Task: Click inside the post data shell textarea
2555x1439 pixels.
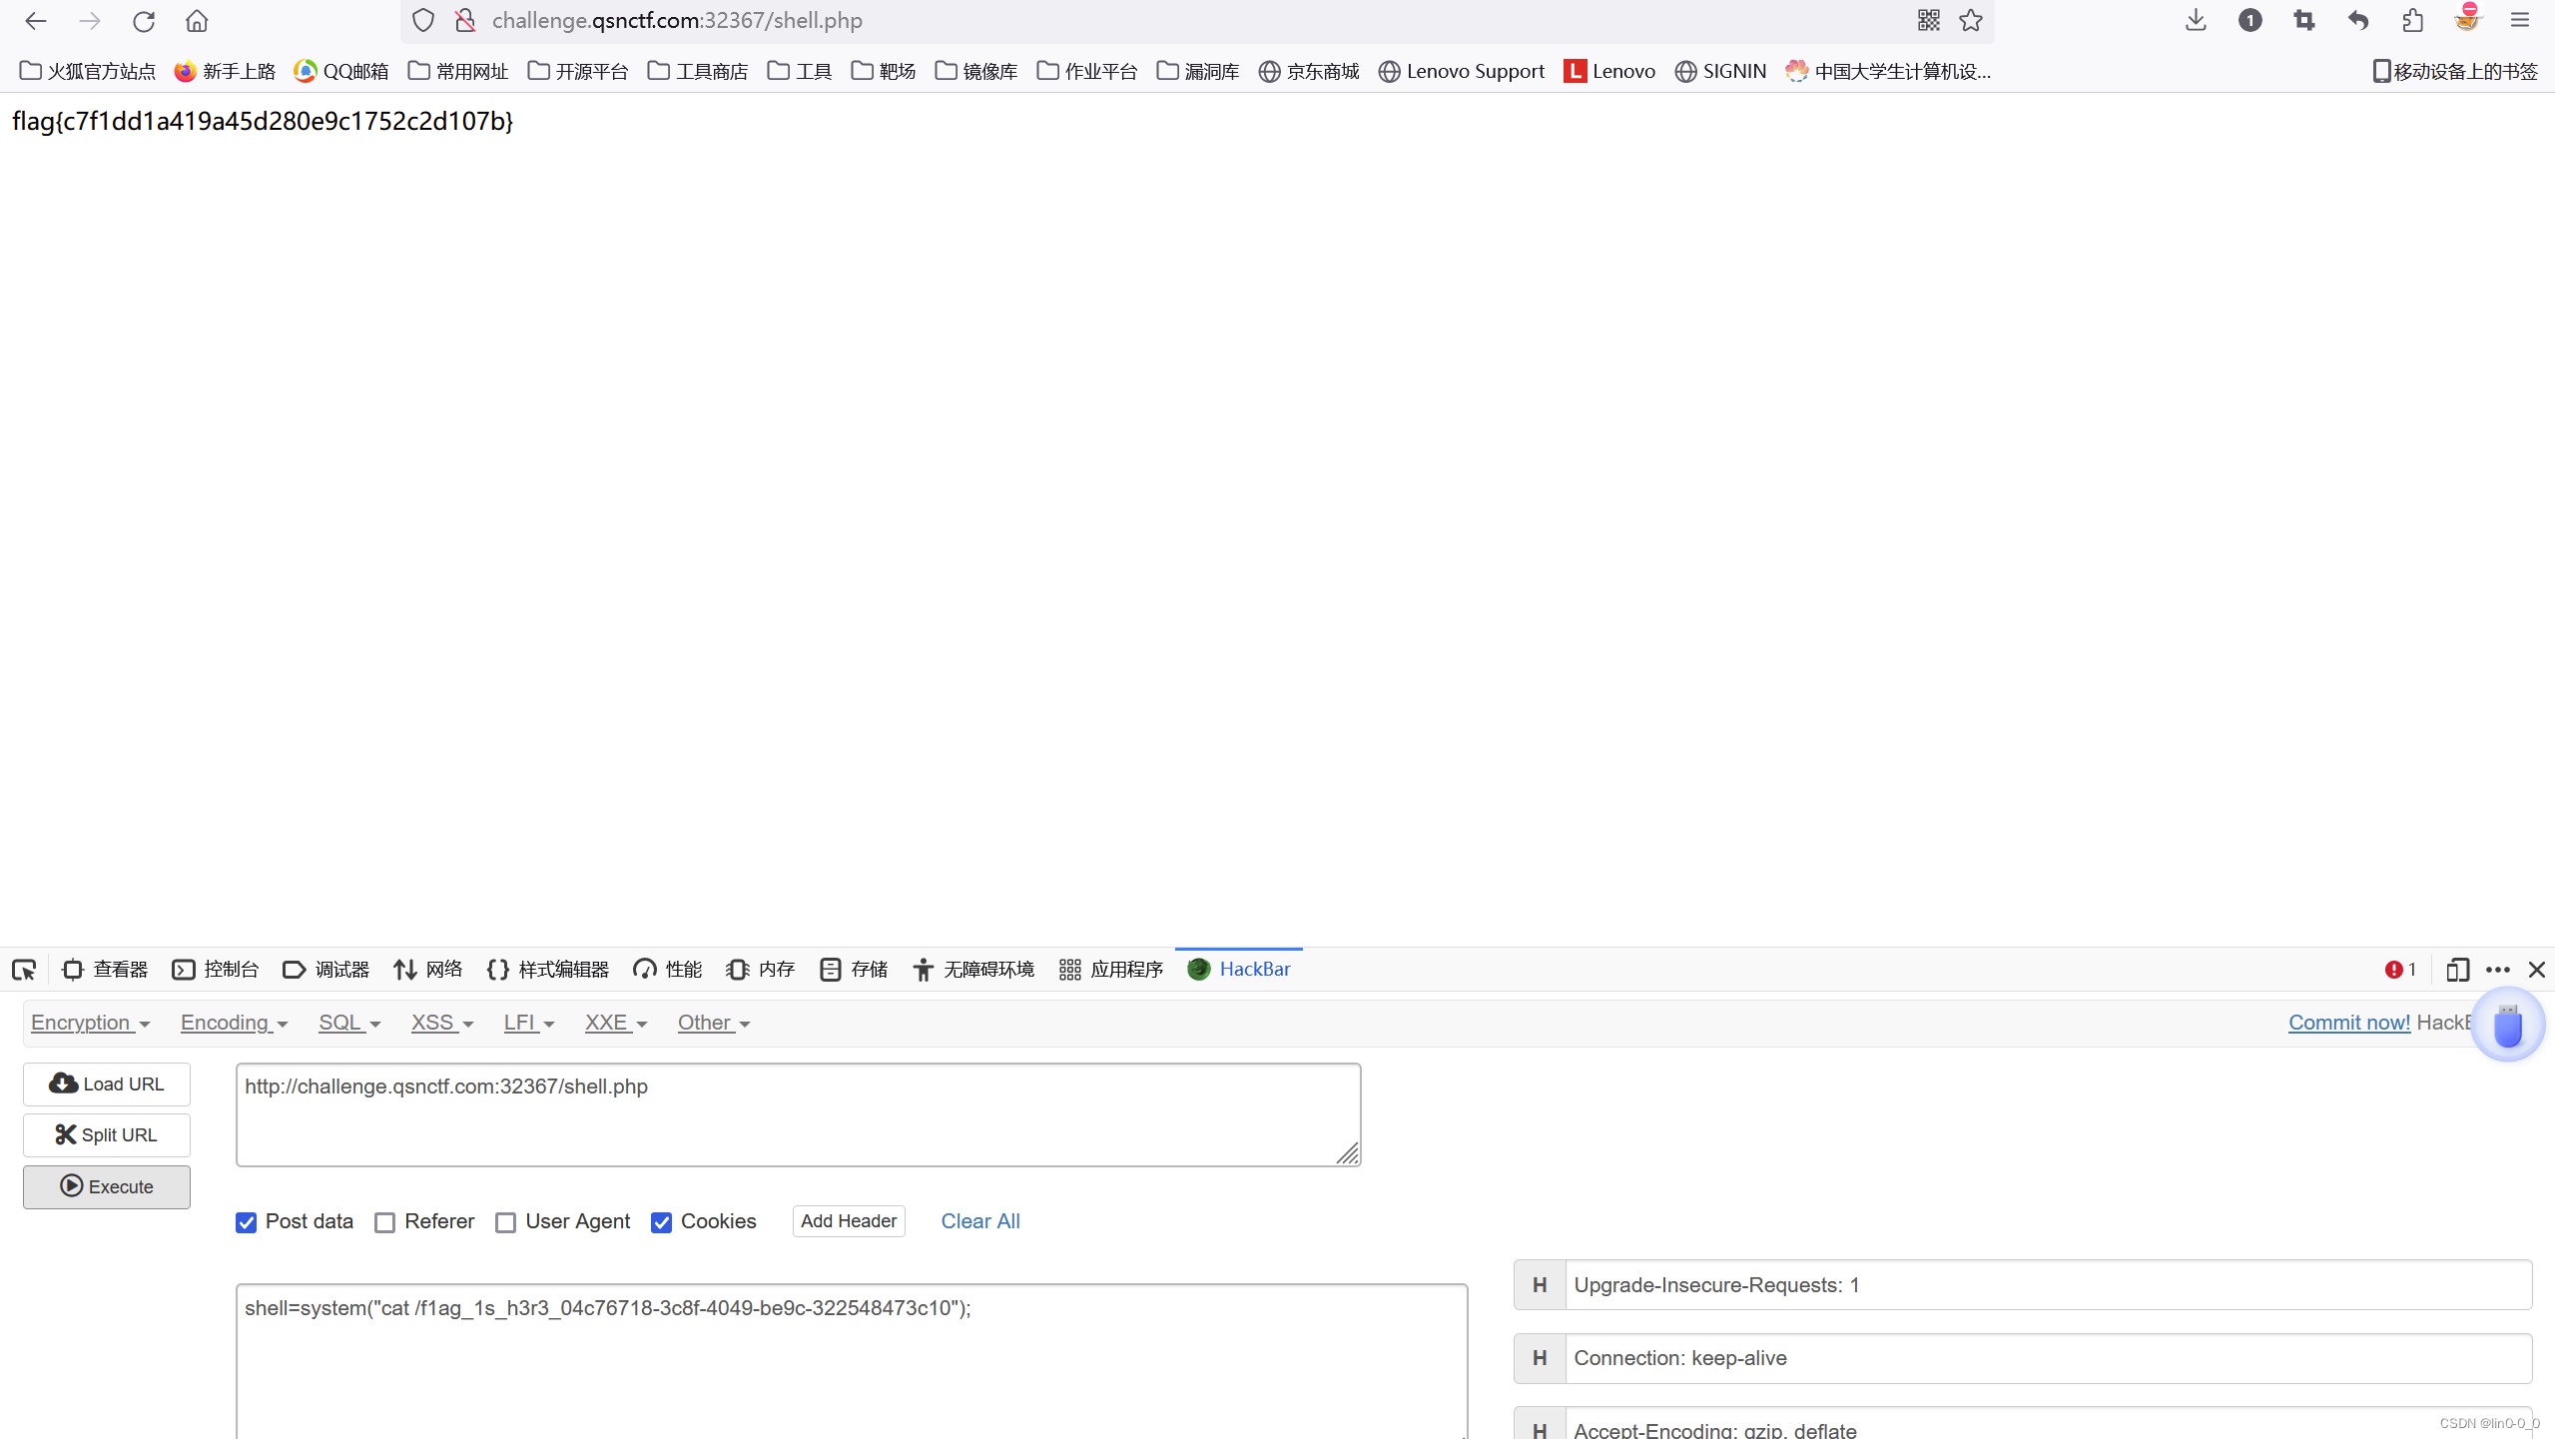Action: click(x=851, y=1358)
